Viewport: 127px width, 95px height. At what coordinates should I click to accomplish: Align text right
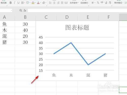[x=58, y=3]
